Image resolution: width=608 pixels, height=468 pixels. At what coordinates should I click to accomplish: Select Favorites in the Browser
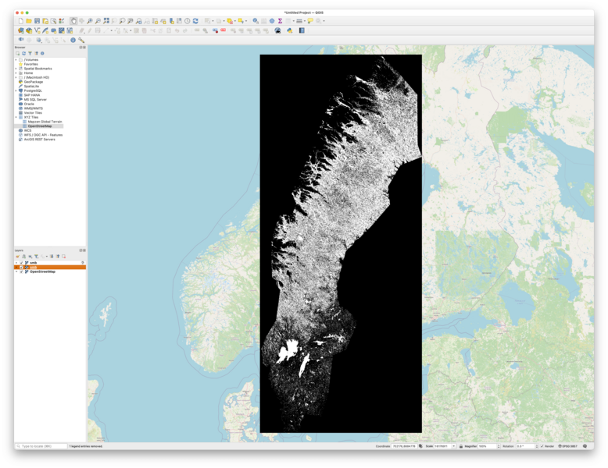pyautogui.click(x=30, y=64)
